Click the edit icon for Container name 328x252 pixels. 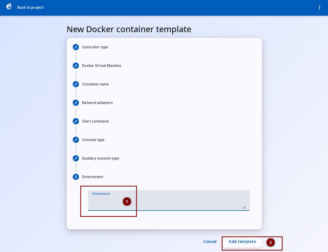76,84
